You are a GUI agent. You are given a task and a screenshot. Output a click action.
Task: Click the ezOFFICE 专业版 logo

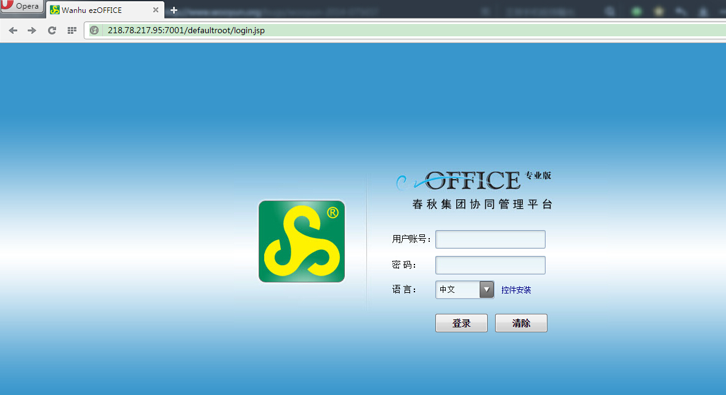[x=473, y=180]
